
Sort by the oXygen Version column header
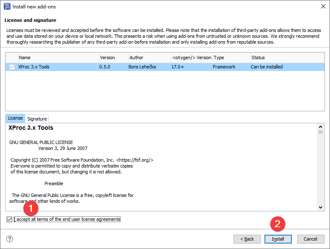192,58
